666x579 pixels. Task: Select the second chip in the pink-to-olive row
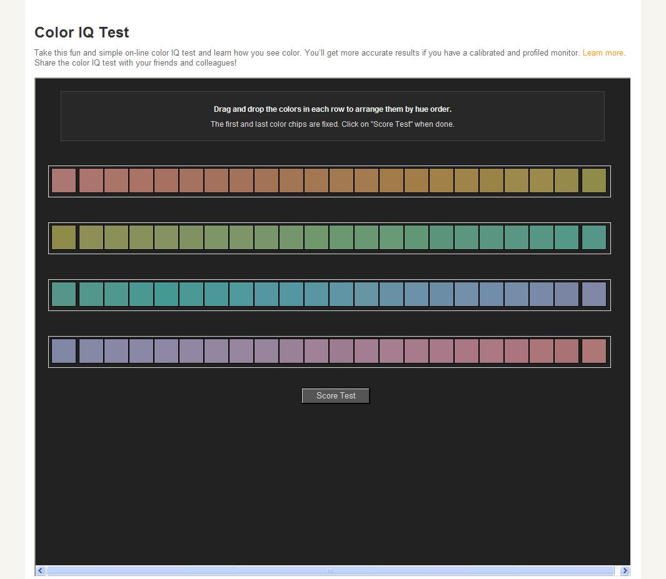[x=91, y=181]
